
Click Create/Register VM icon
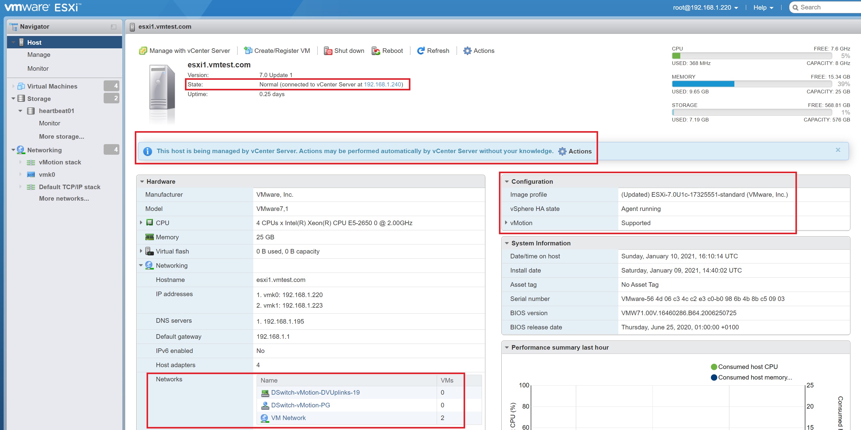click(248, 51)
